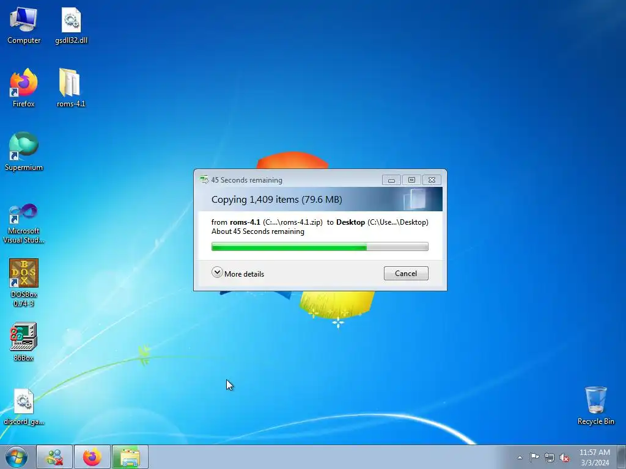626x469 pixels.
Task: Click the 'Copying 1,409 items (79.6 MB)' heading
Action: click(277, 200)
